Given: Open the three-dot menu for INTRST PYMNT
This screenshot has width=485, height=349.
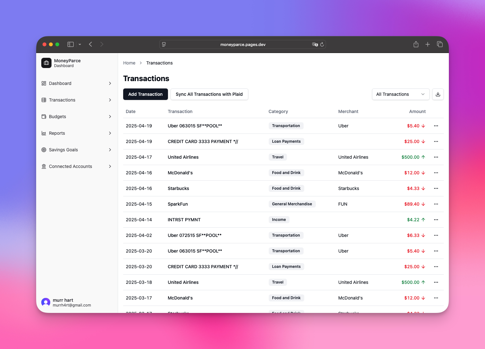Looking at the screenshot, I should click(436, 220).
